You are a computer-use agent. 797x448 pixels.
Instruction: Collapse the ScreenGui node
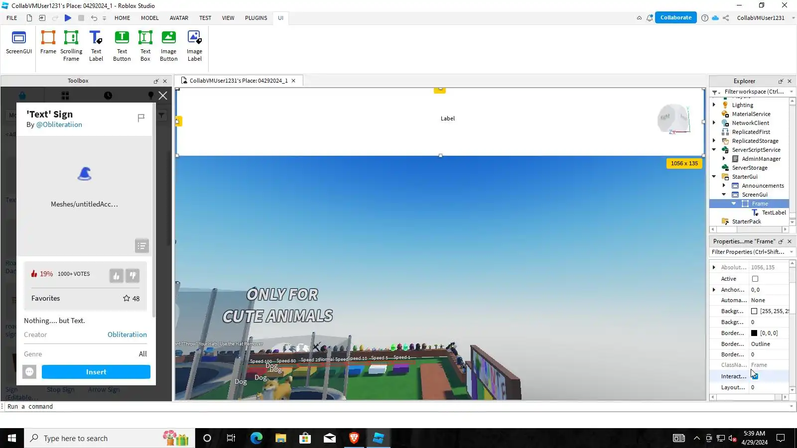[x=724, y=195]
